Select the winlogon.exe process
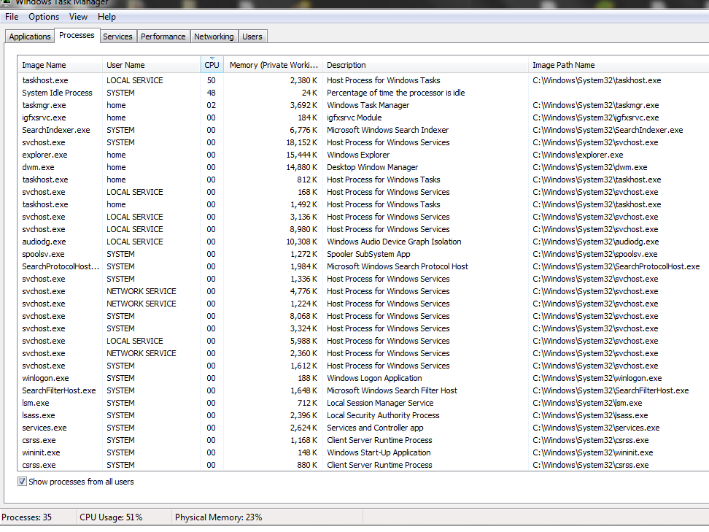Viewport: 709px width, 532px height. [363, 378]
